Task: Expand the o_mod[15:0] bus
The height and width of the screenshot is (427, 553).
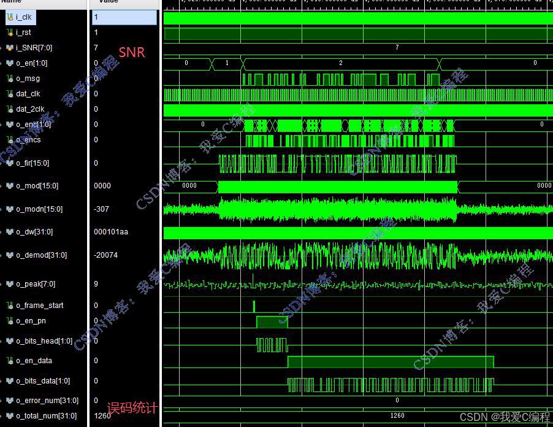Action: click(x=1, y=186)
